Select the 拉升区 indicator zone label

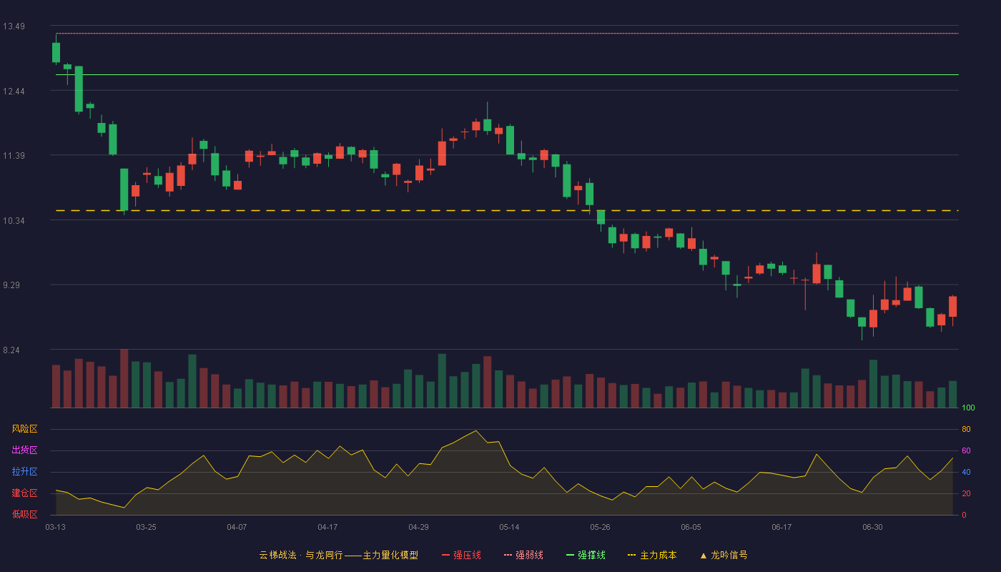(x=24, y=472)
